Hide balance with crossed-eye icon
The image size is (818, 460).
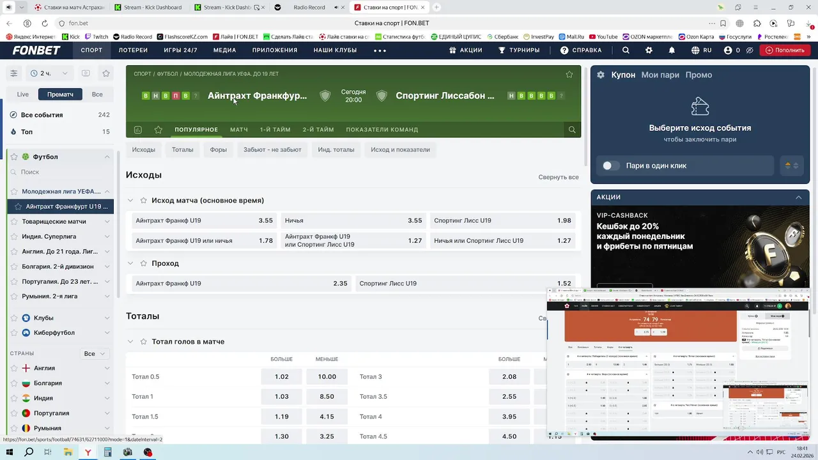point(750,50)
